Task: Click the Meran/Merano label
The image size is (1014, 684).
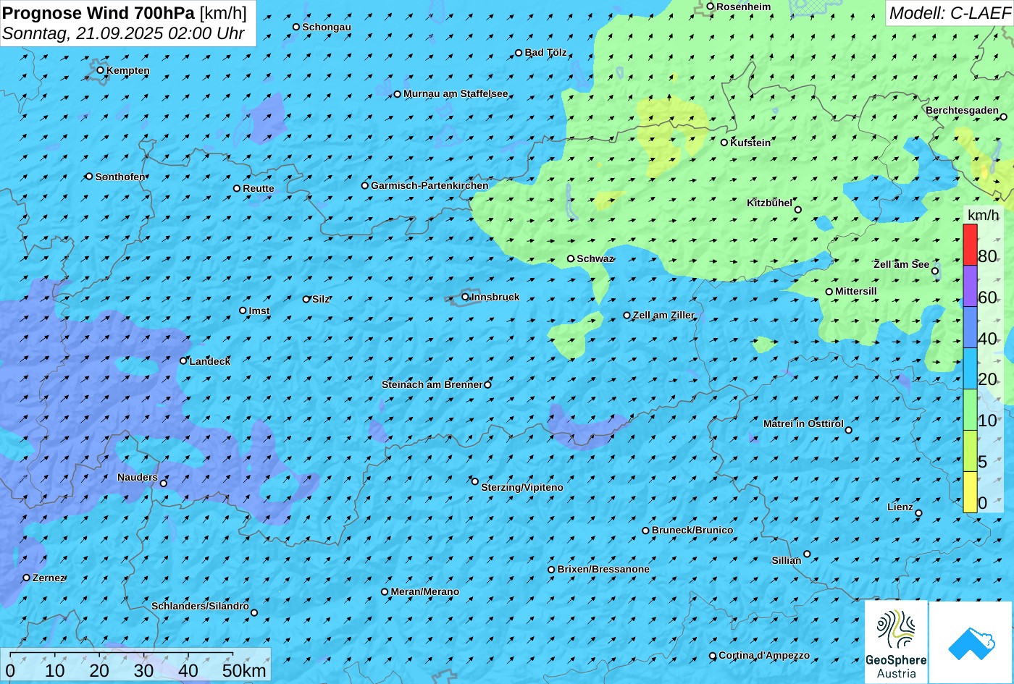Action: click(x=425, y=591)
